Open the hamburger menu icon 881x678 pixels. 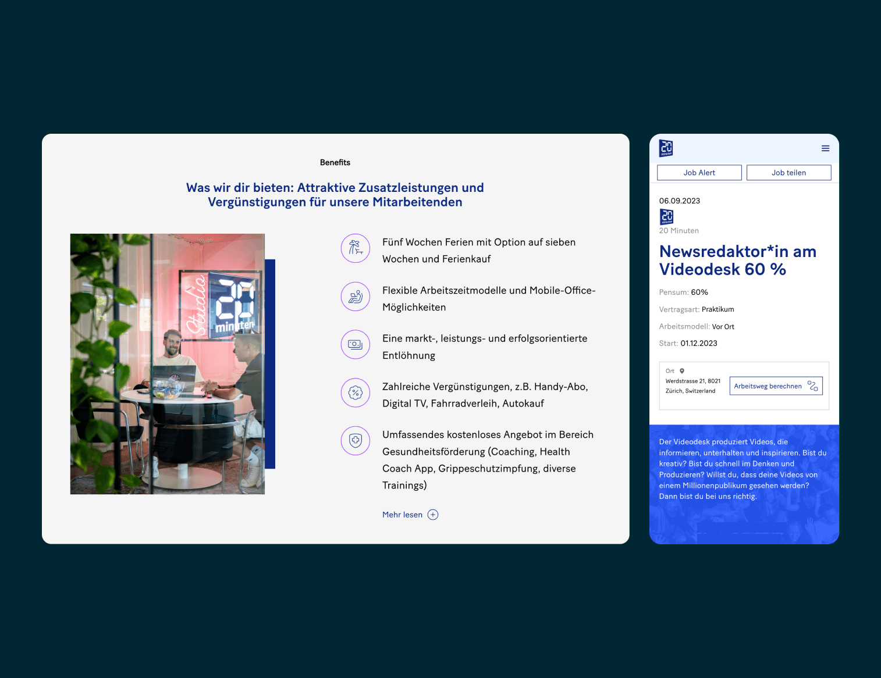point(825,149)
